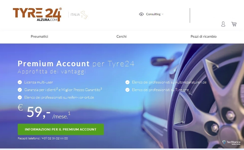Open the user account profile icon
This screenshot has height=150, width=244.
coord(223,24)
